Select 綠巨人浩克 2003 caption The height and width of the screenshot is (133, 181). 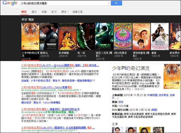pos(104,56)
